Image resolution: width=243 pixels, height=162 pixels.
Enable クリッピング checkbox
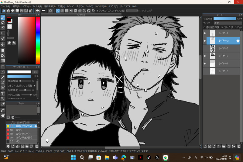coord(222,27)
